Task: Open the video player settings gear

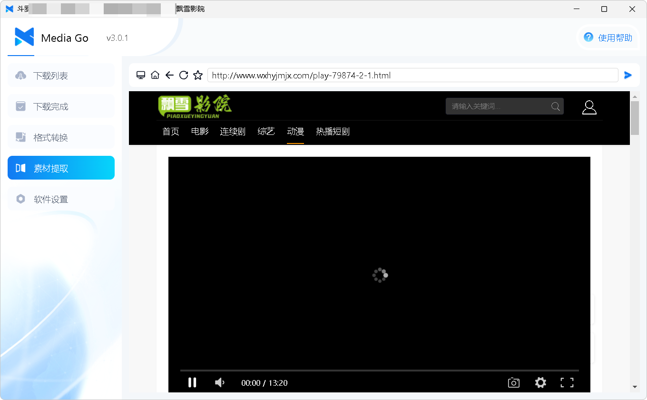Action: (540, 382)
